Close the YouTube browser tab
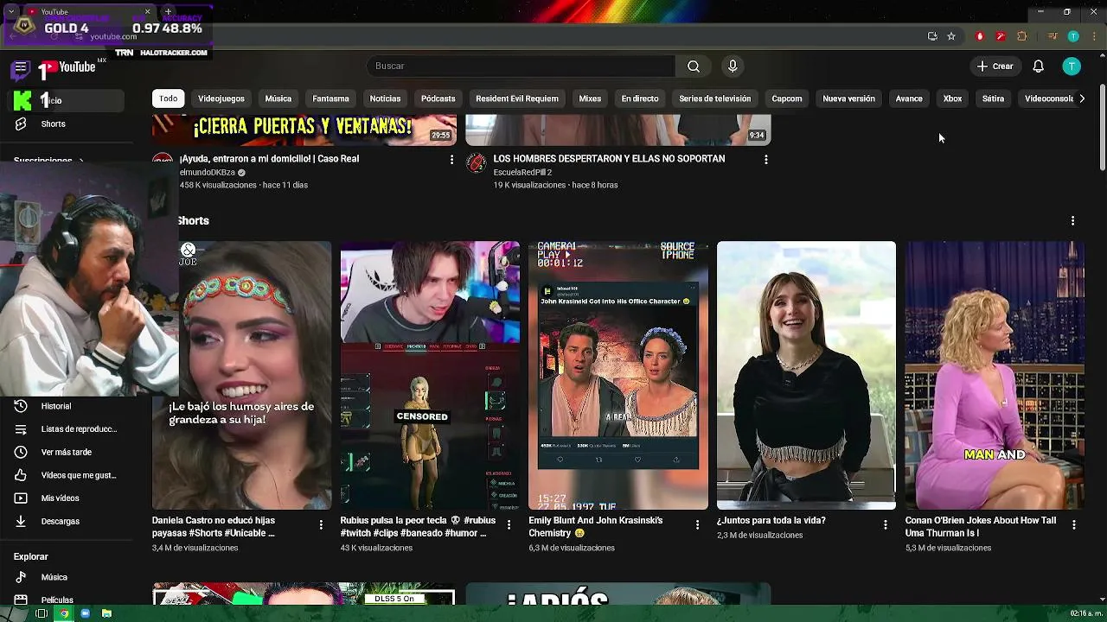Image resolution: width=1107 pixels, height=622 pixels. pos(147,11)
